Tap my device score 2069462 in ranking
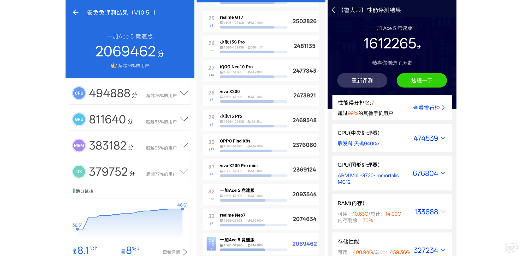The image size is (522, 256). click(304, 244)
